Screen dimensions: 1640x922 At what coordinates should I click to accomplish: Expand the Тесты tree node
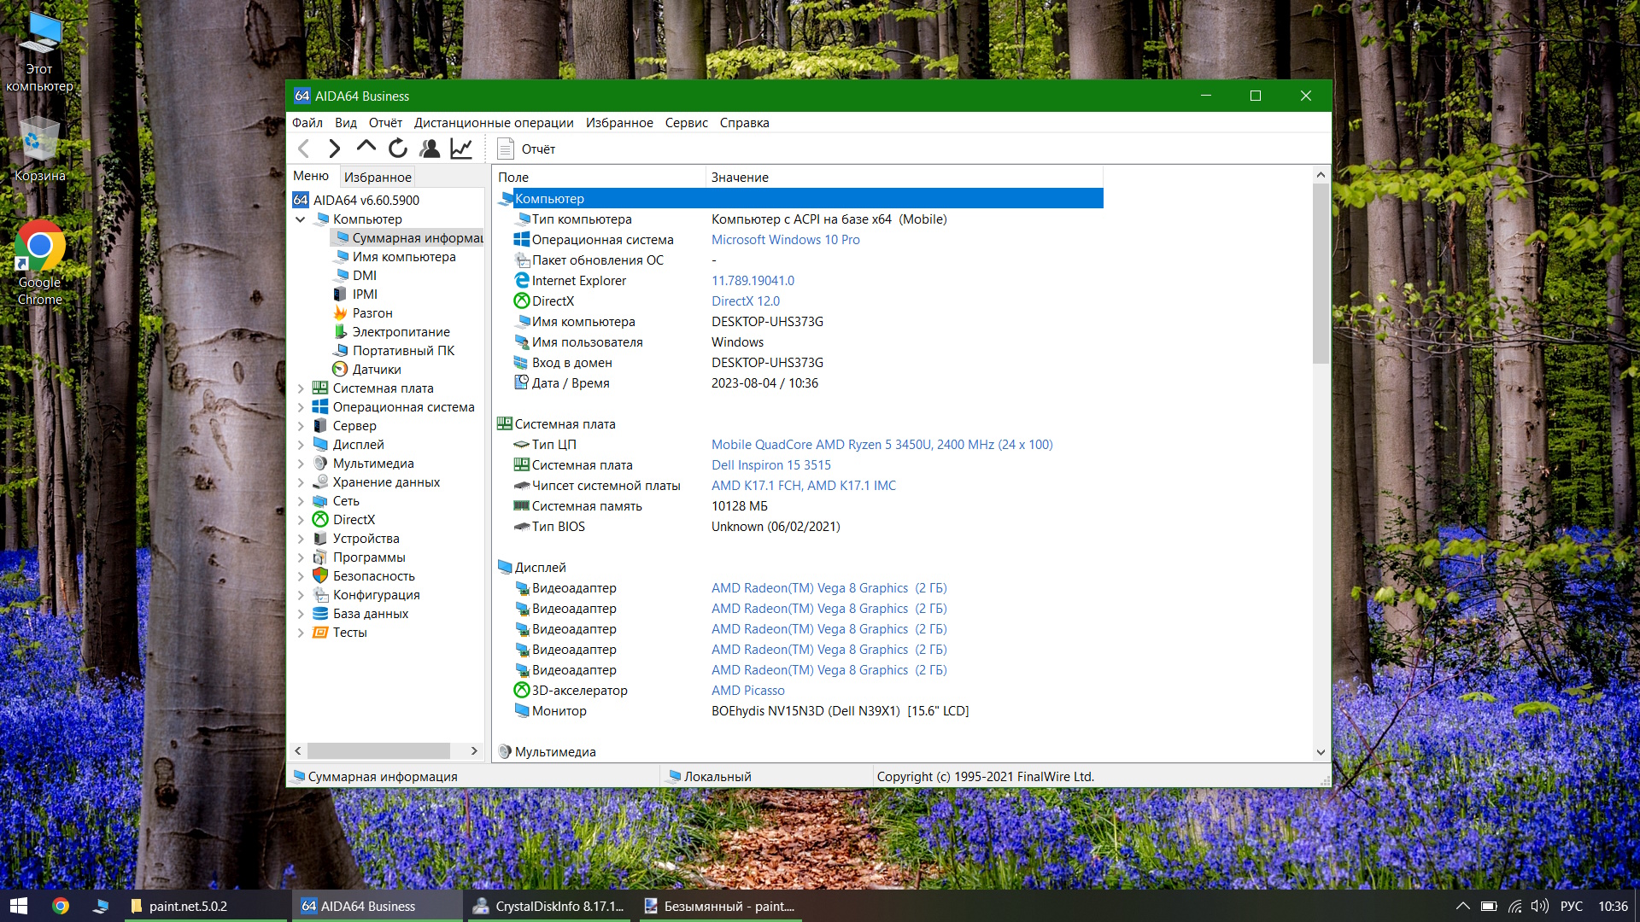coord(301,633)
